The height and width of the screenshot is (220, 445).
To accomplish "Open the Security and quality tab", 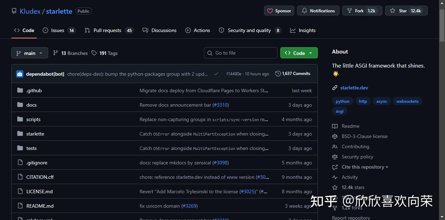I will (250, 30).
